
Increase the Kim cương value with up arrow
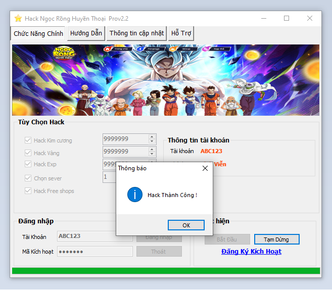tap(152, 137)
